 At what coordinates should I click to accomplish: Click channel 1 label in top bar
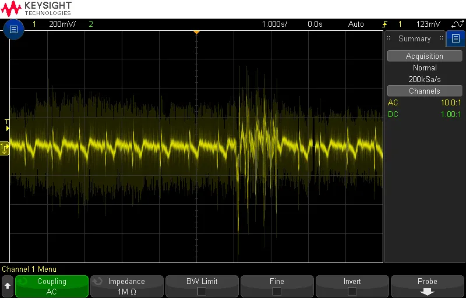(x=34, y=24)
